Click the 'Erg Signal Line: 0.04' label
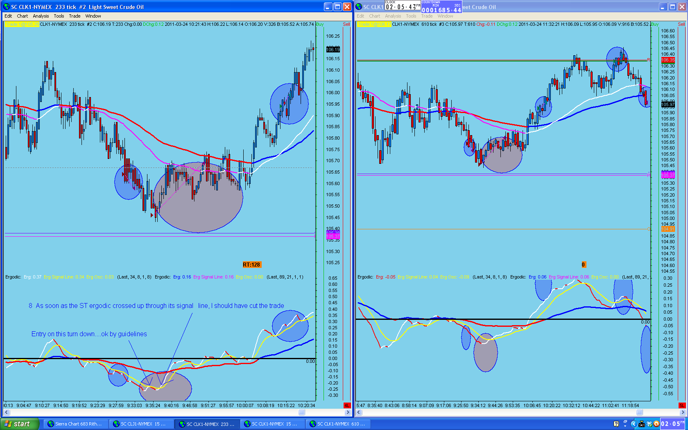688x430 pixels. tap(418, 277)
